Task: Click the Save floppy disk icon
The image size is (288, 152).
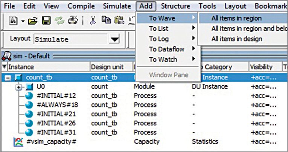Action: click(x=47, y=21)
